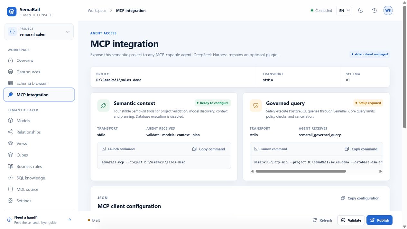Click project path D:\SemaRail\sales-demo value

point(119,80)
